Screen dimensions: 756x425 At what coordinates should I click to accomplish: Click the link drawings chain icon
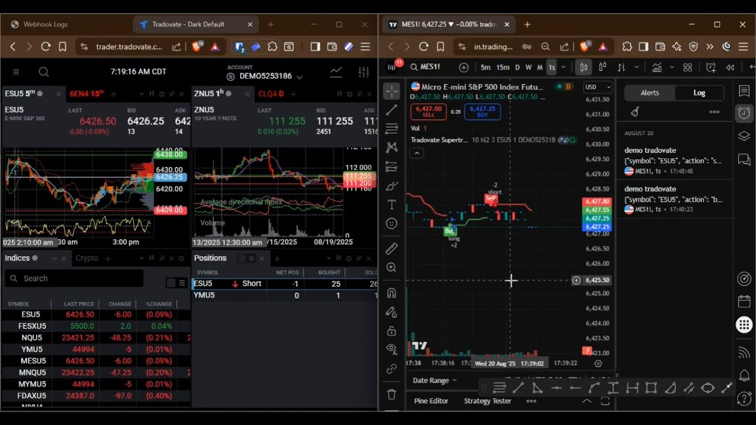392,369
